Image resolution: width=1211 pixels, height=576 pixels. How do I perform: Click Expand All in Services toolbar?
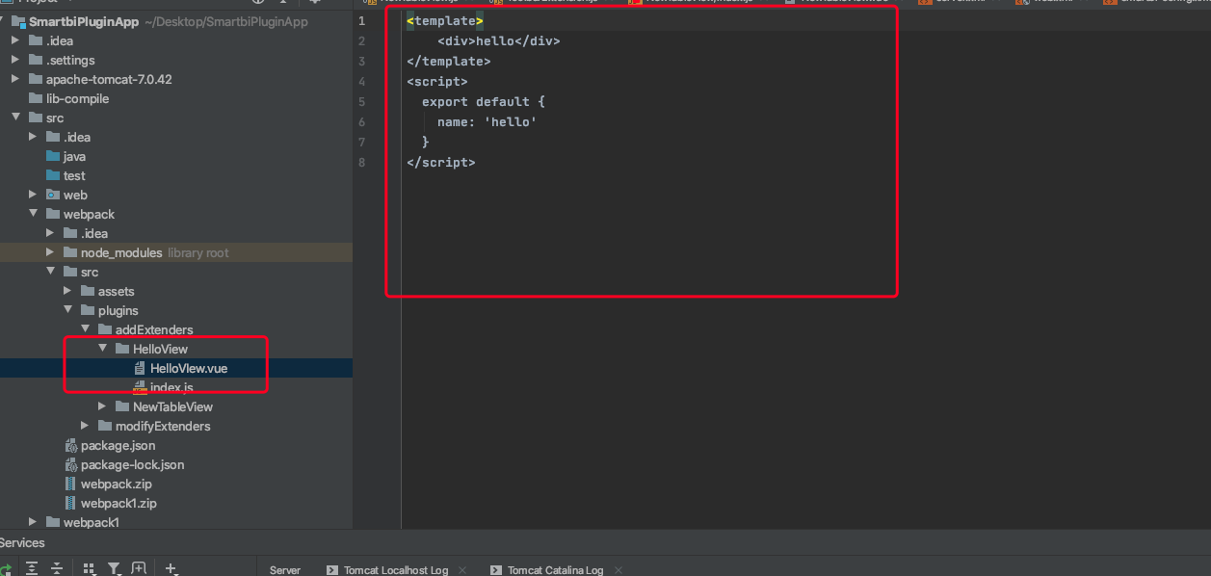pyautogui.click(x=32, y=569)
